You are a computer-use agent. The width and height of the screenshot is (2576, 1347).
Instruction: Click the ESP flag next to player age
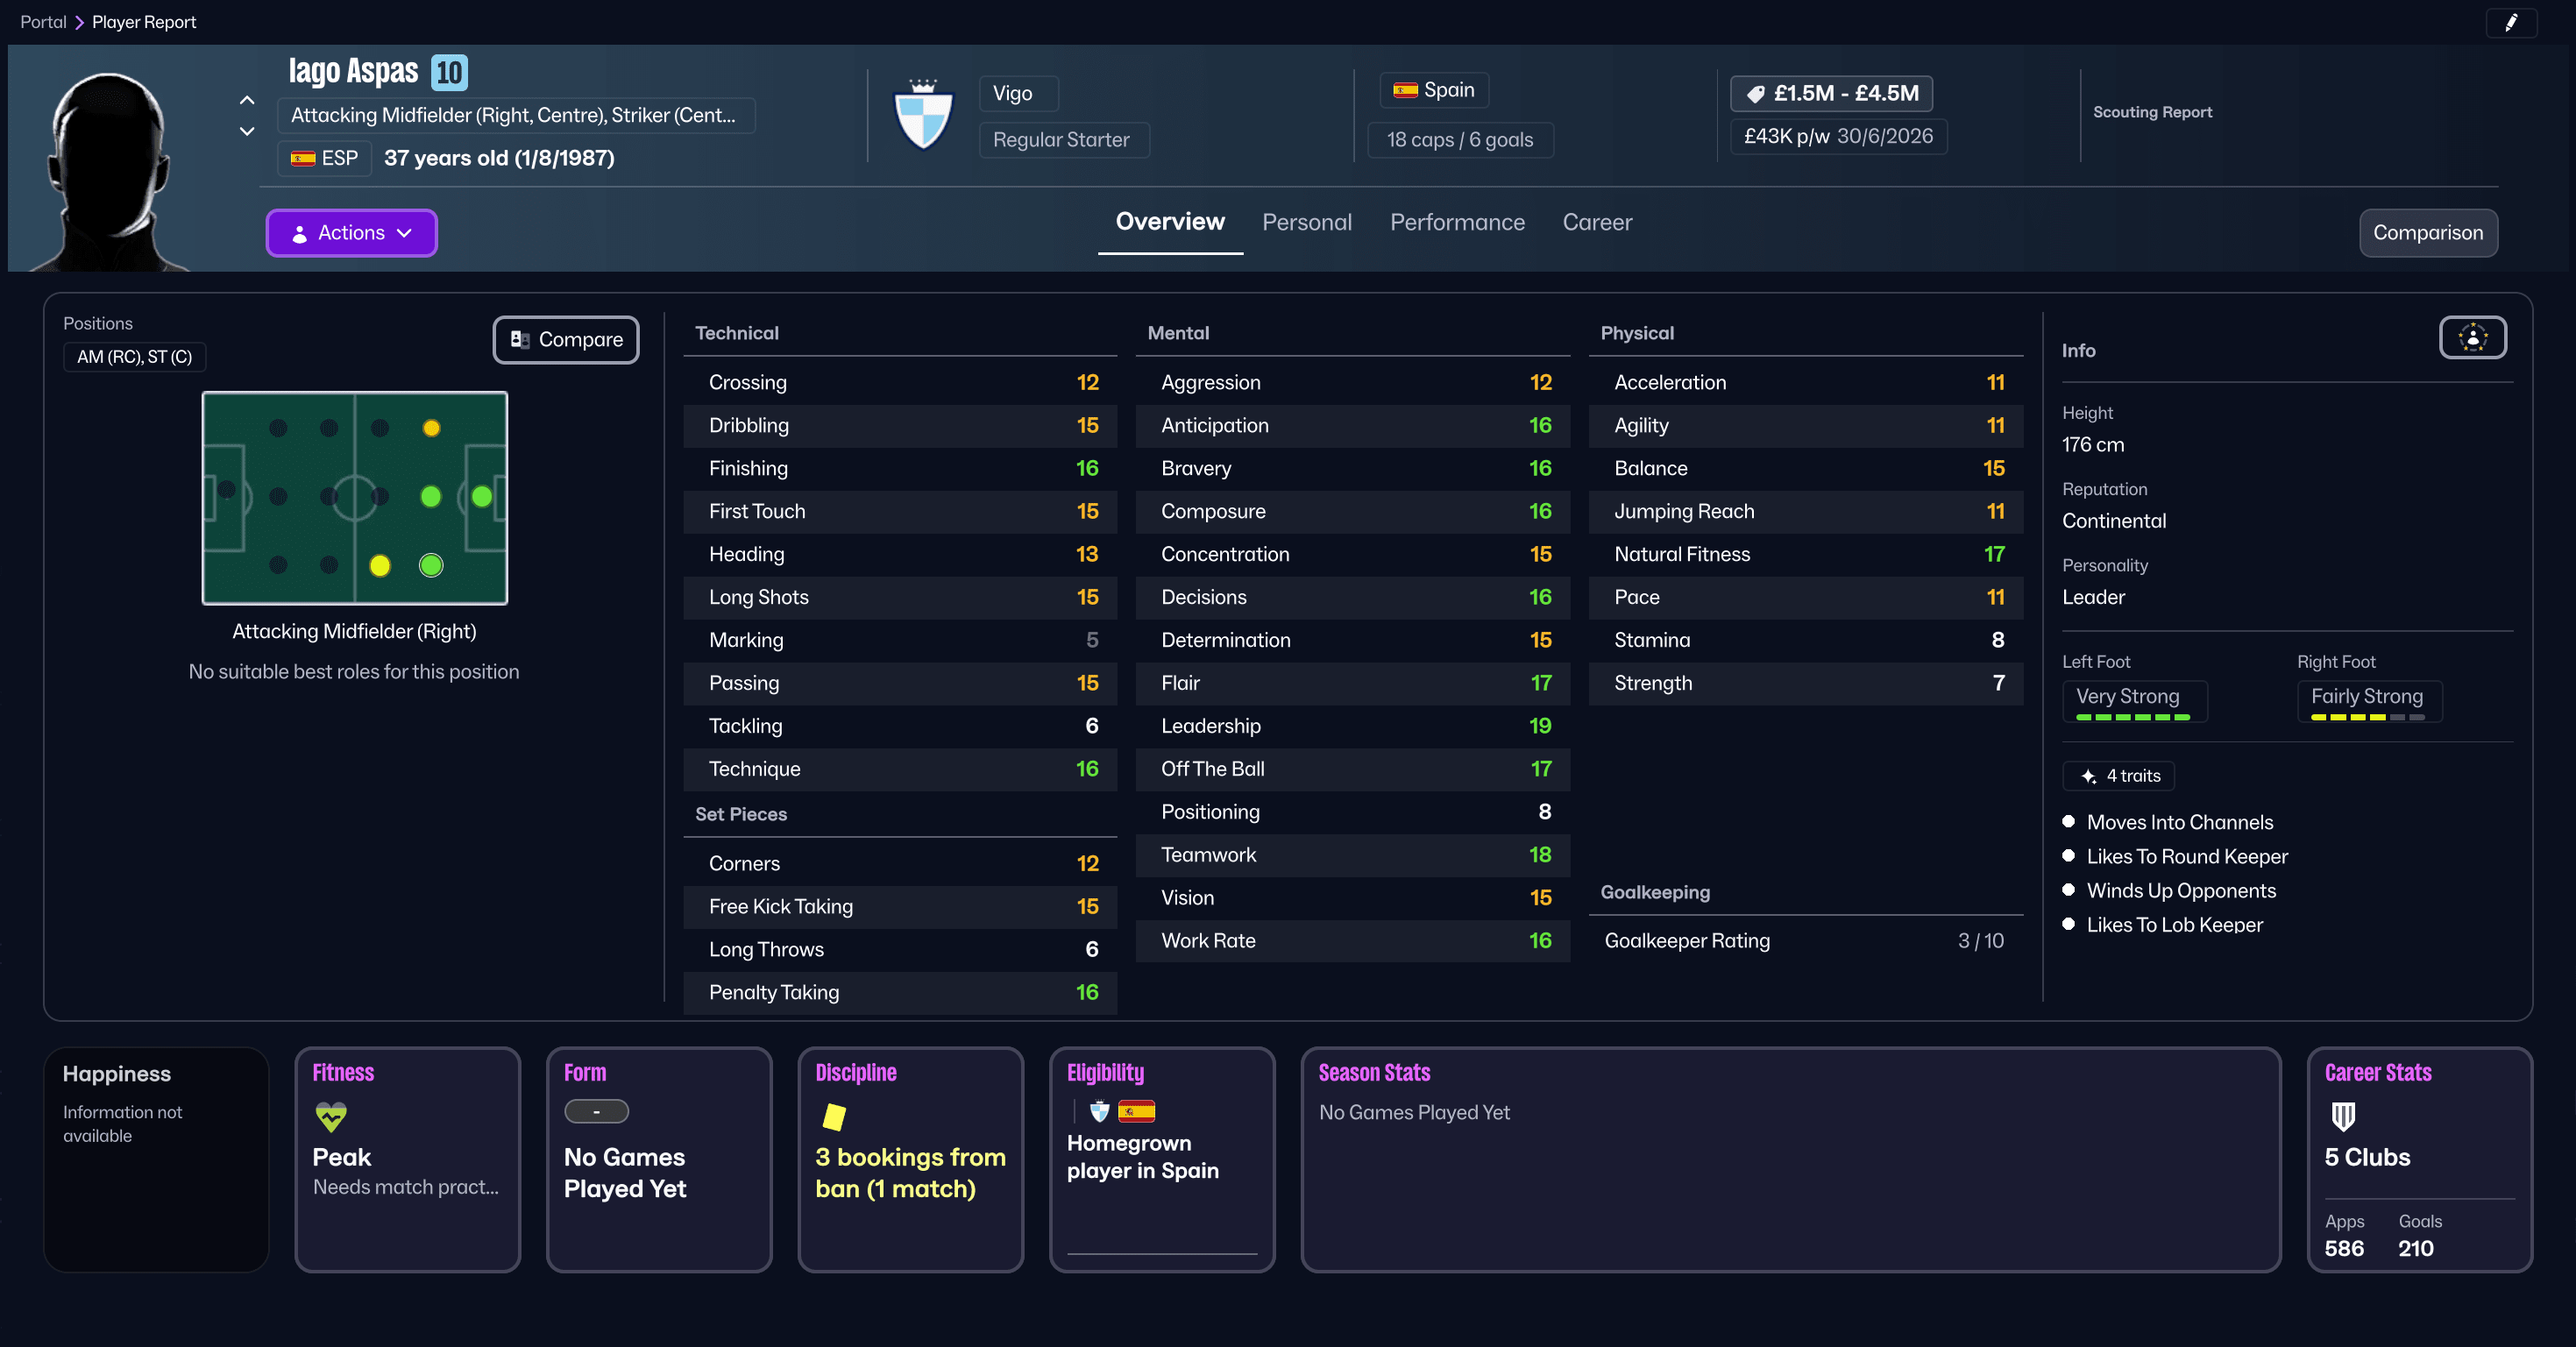tap(303, 158)
